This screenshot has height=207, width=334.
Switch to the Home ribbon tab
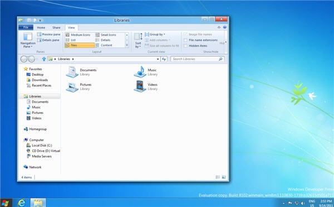click(x=41, y=27)
